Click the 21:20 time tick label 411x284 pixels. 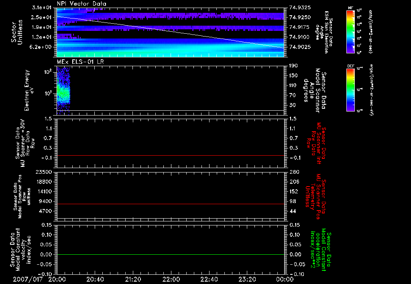click(x=133, y=279)
